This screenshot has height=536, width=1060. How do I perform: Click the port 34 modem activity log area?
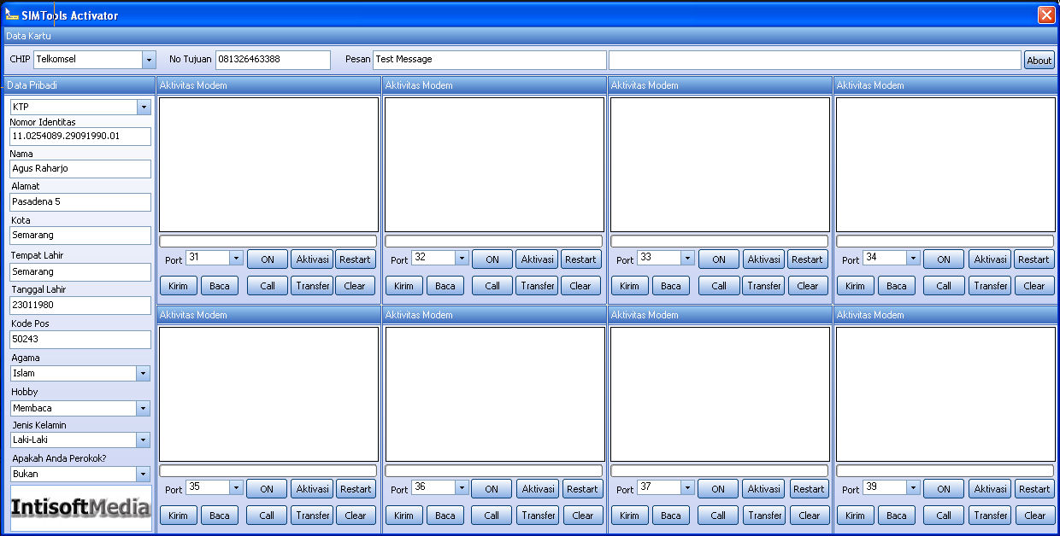(945, 164)
